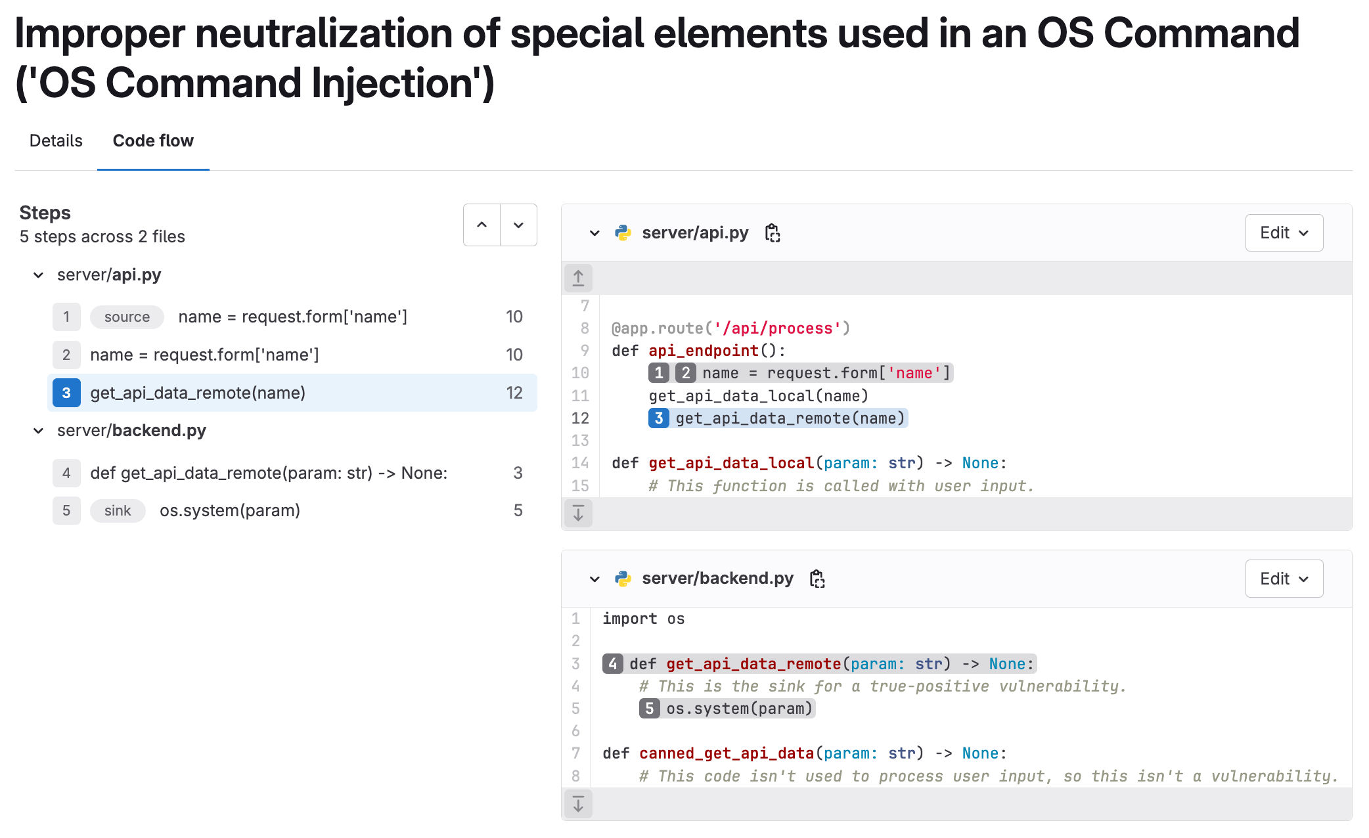Copy the file path for server/api.py

773,232
